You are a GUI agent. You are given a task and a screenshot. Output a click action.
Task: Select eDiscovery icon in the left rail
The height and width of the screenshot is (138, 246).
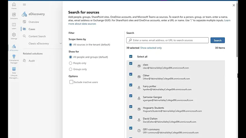pyautogui.click(x=14, y=48)
